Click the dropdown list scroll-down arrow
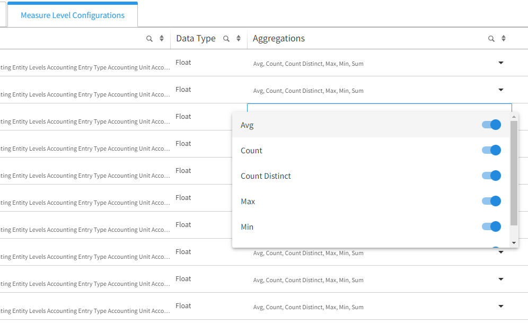The width and height of the screenshot is (528, 323). (514, 243)
